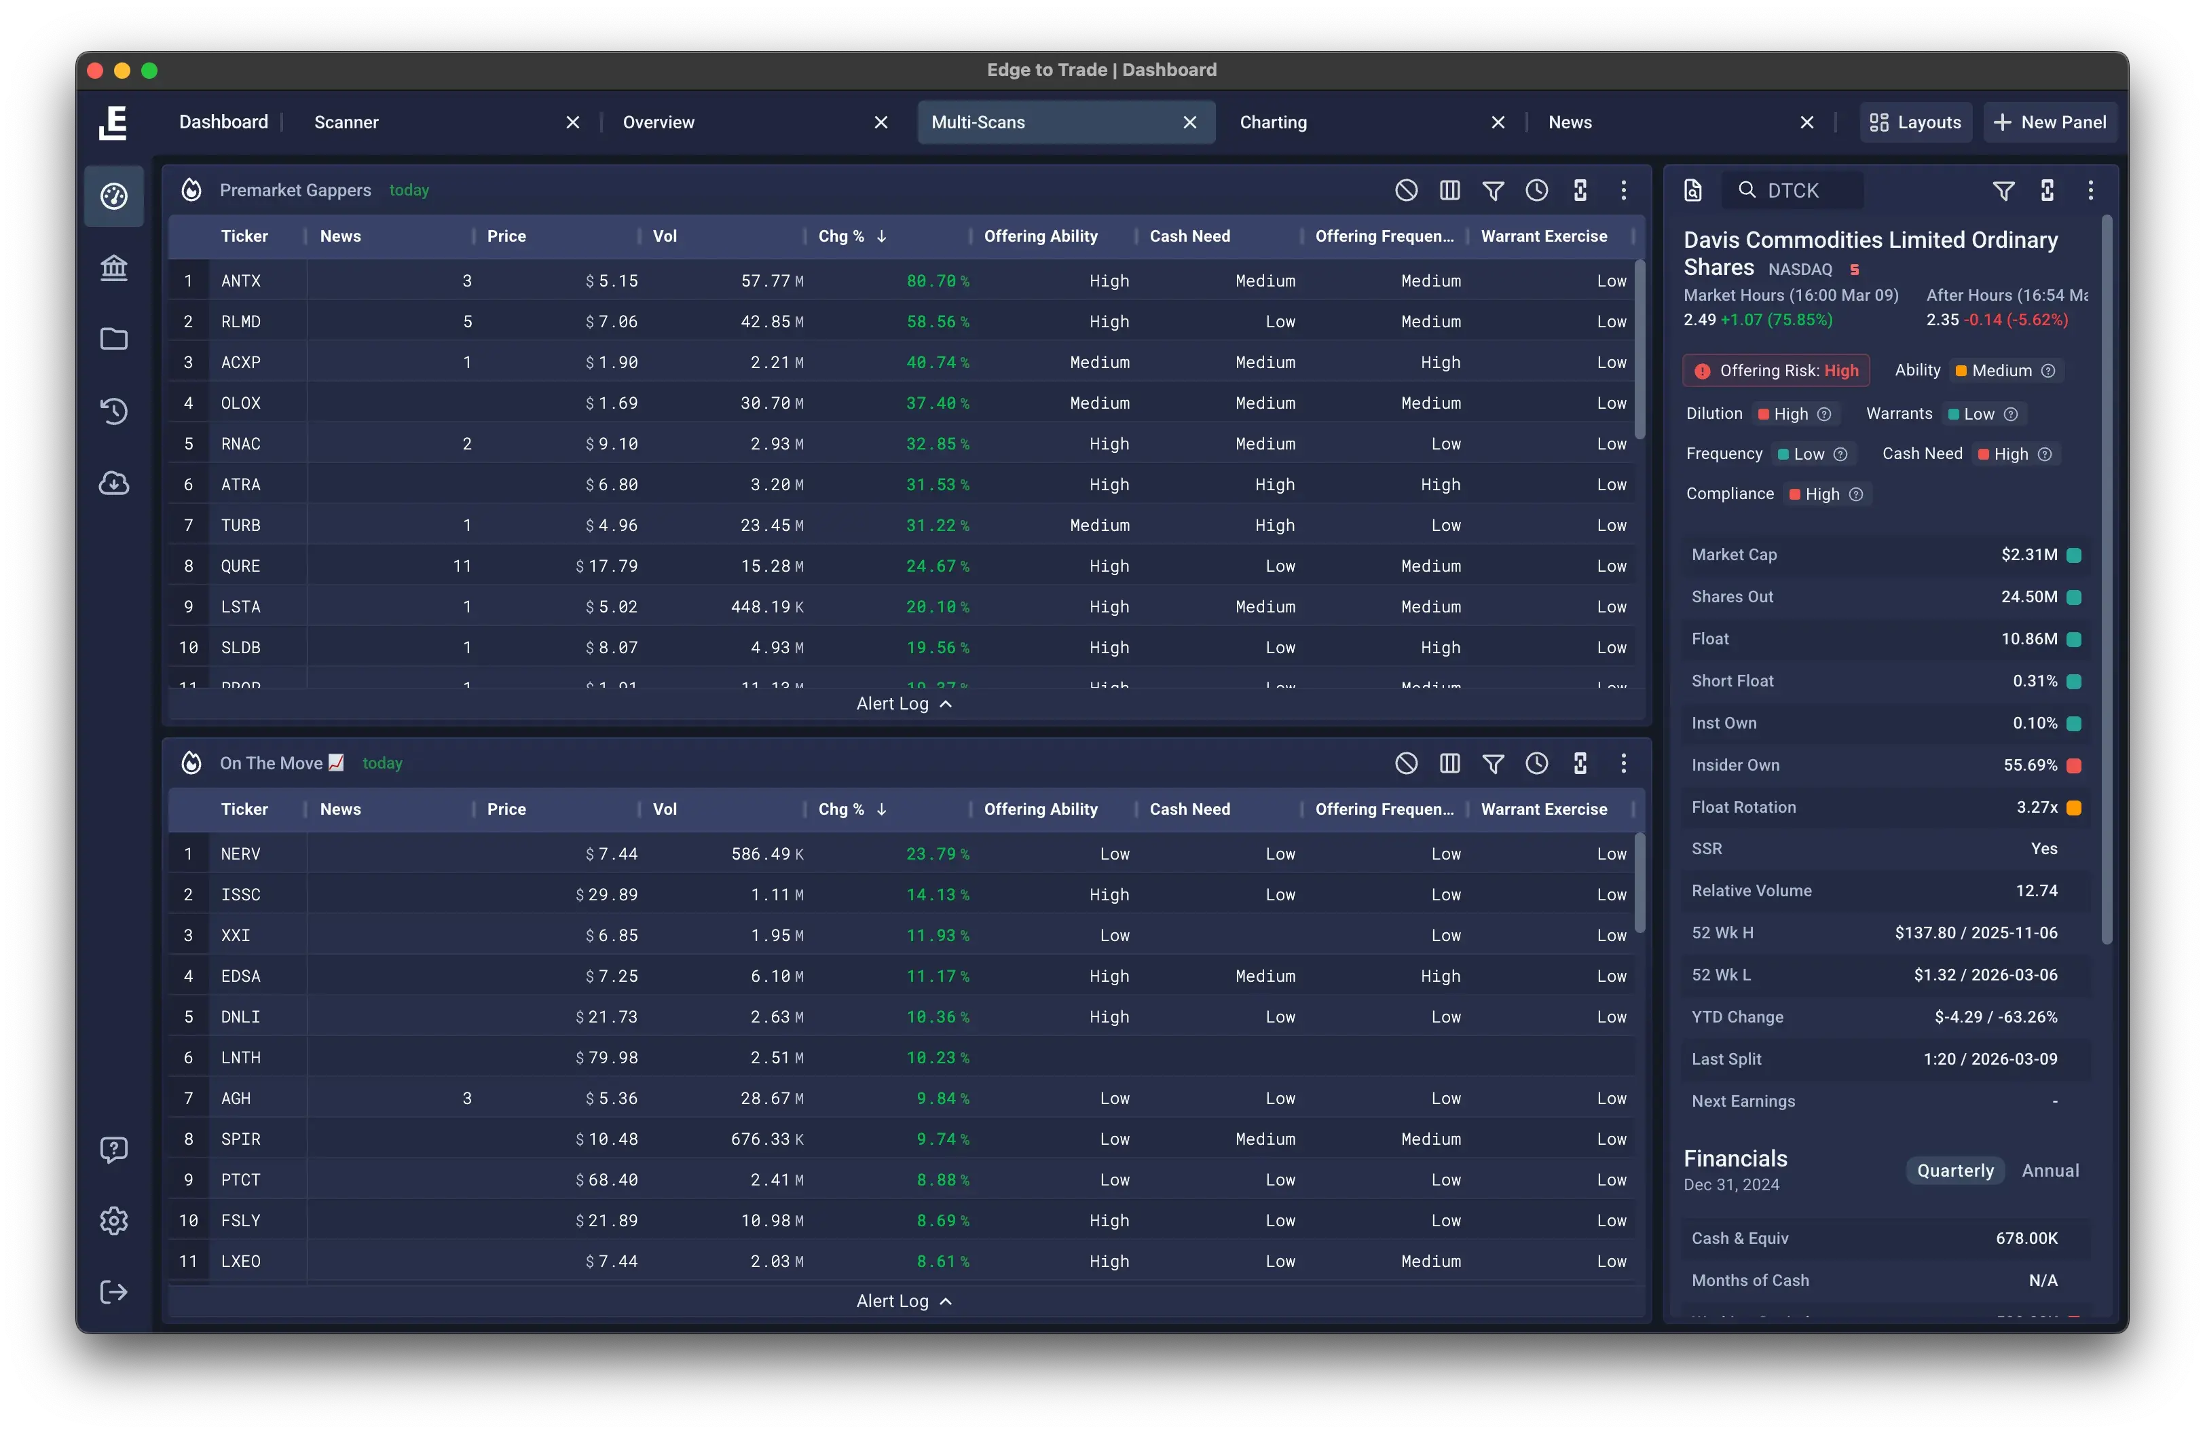
Task: Switch to the Charting tab
Action: (1273, 122)
